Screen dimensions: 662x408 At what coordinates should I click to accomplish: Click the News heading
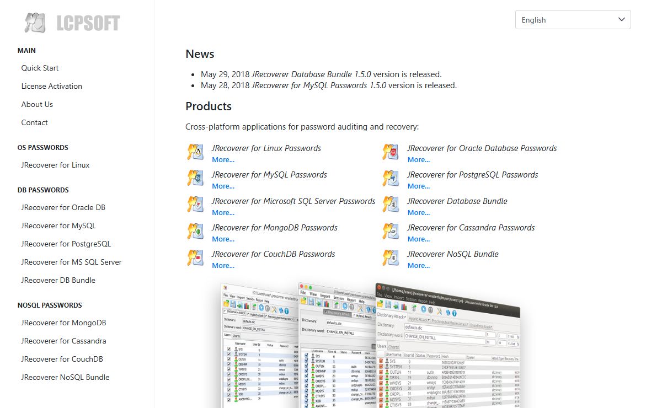click(200, 54)
